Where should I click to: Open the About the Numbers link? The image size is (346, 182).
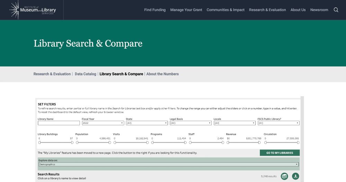pyautogui.click(x=162, y=74)
